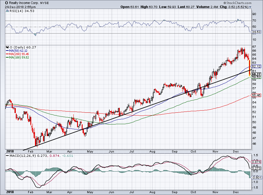Click the RSI axis label 90
Viewport: 263px width, 195px height.
click(254, 14)
